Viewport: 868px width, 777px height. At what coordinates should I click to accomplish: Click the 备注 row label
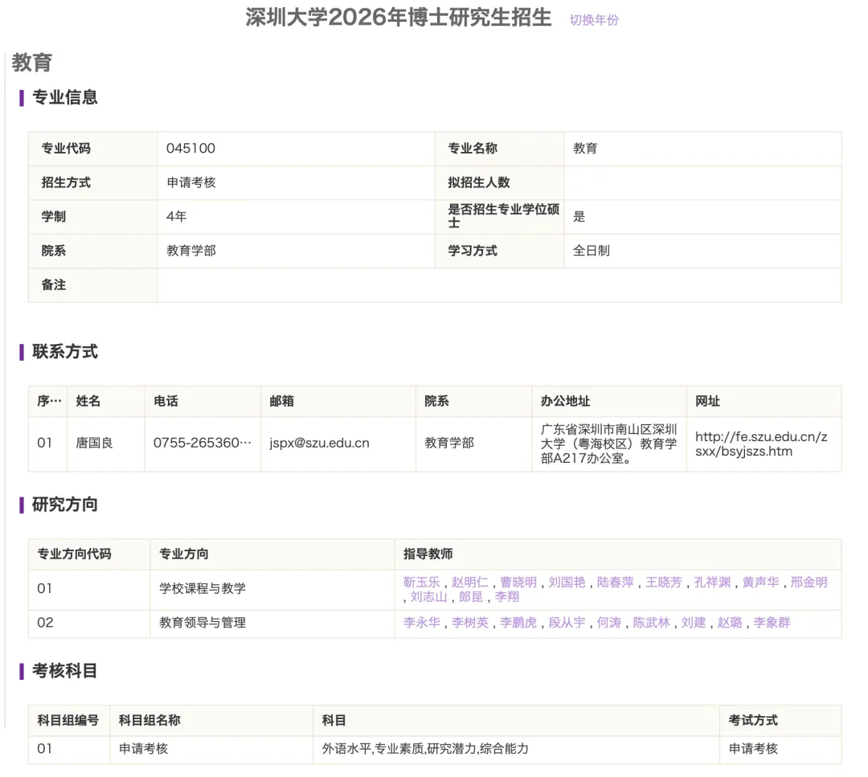pos(54,285)
